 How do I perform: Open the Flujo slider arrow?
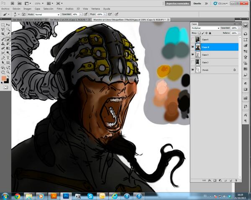point(105,14)
